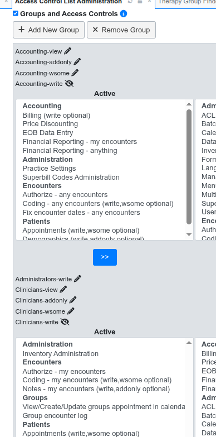Click the blue info icon near heading
216x437 pixels.
[x=124, y=13]
